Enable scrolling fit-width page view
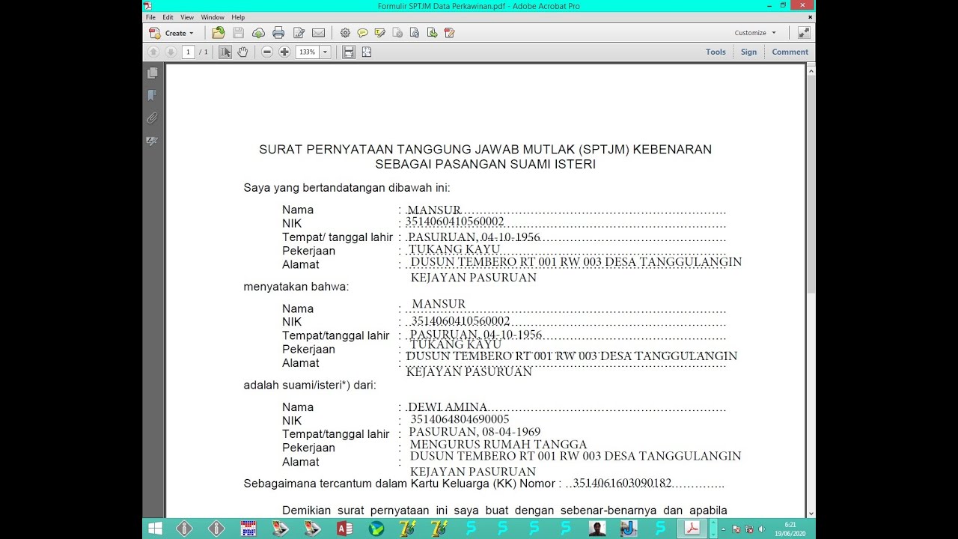The width and height of the screenshot is (958, 539). click(349, 52)
